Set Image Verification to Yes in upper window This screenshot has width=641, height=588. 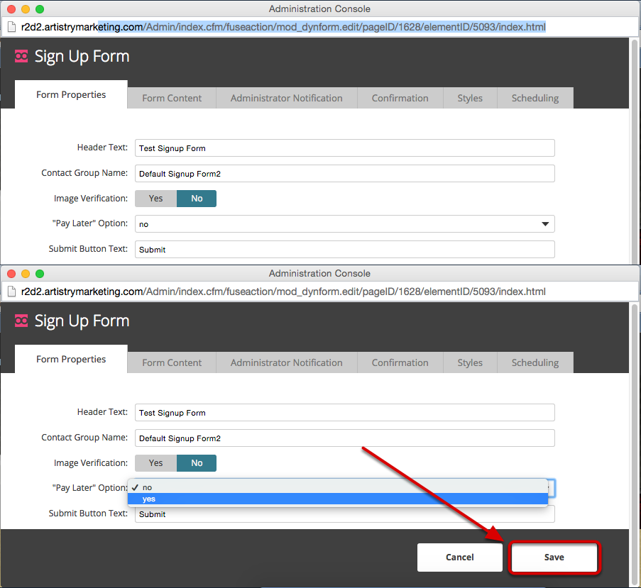click(155, 199)
